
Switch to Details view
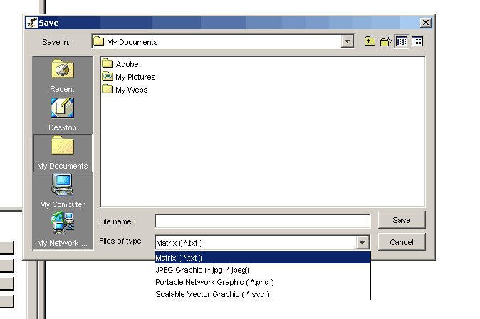click(417, 41)
